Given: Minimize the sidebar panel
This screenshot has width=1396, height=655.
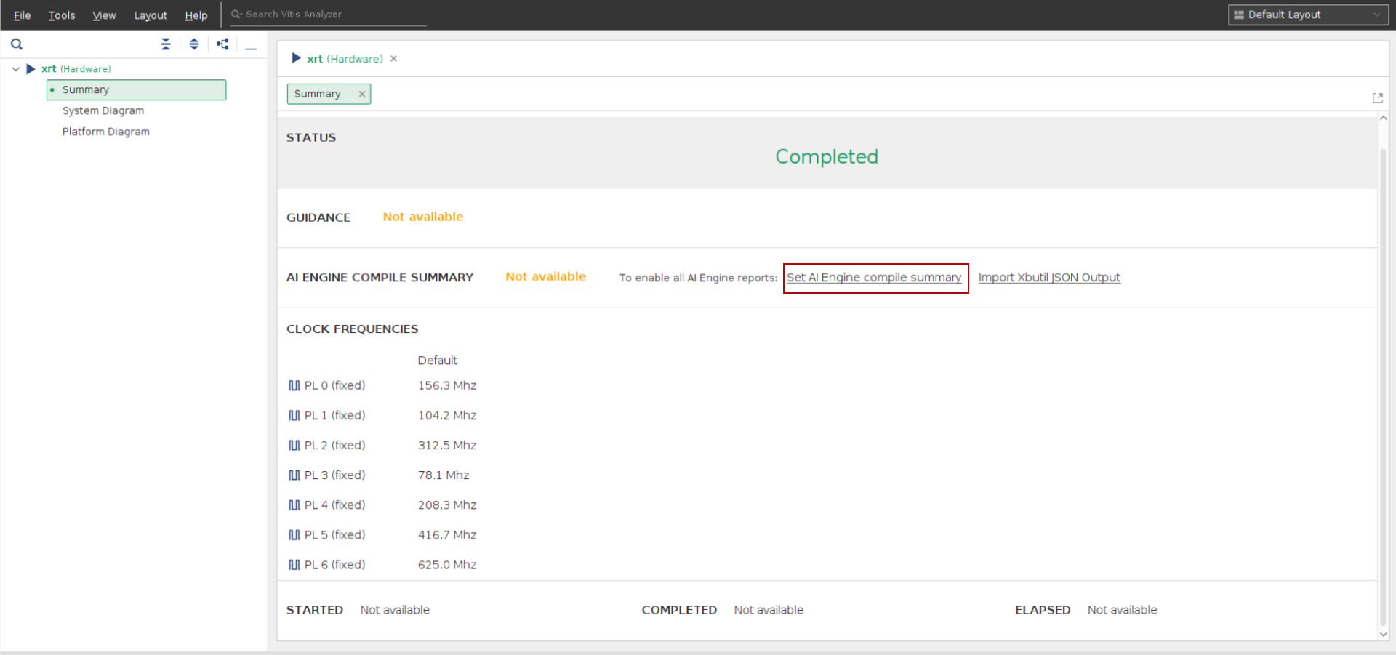Looking at the screenshot, I should [x=251, y=47].
